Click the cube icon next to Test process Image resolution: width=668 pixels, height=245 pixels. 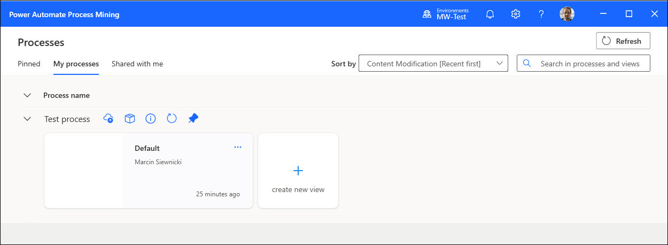click(129, 119)
